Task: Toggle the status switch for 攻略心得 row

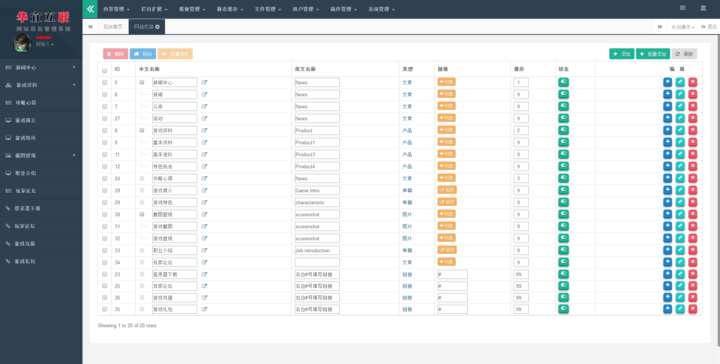Action: [563, 178]
